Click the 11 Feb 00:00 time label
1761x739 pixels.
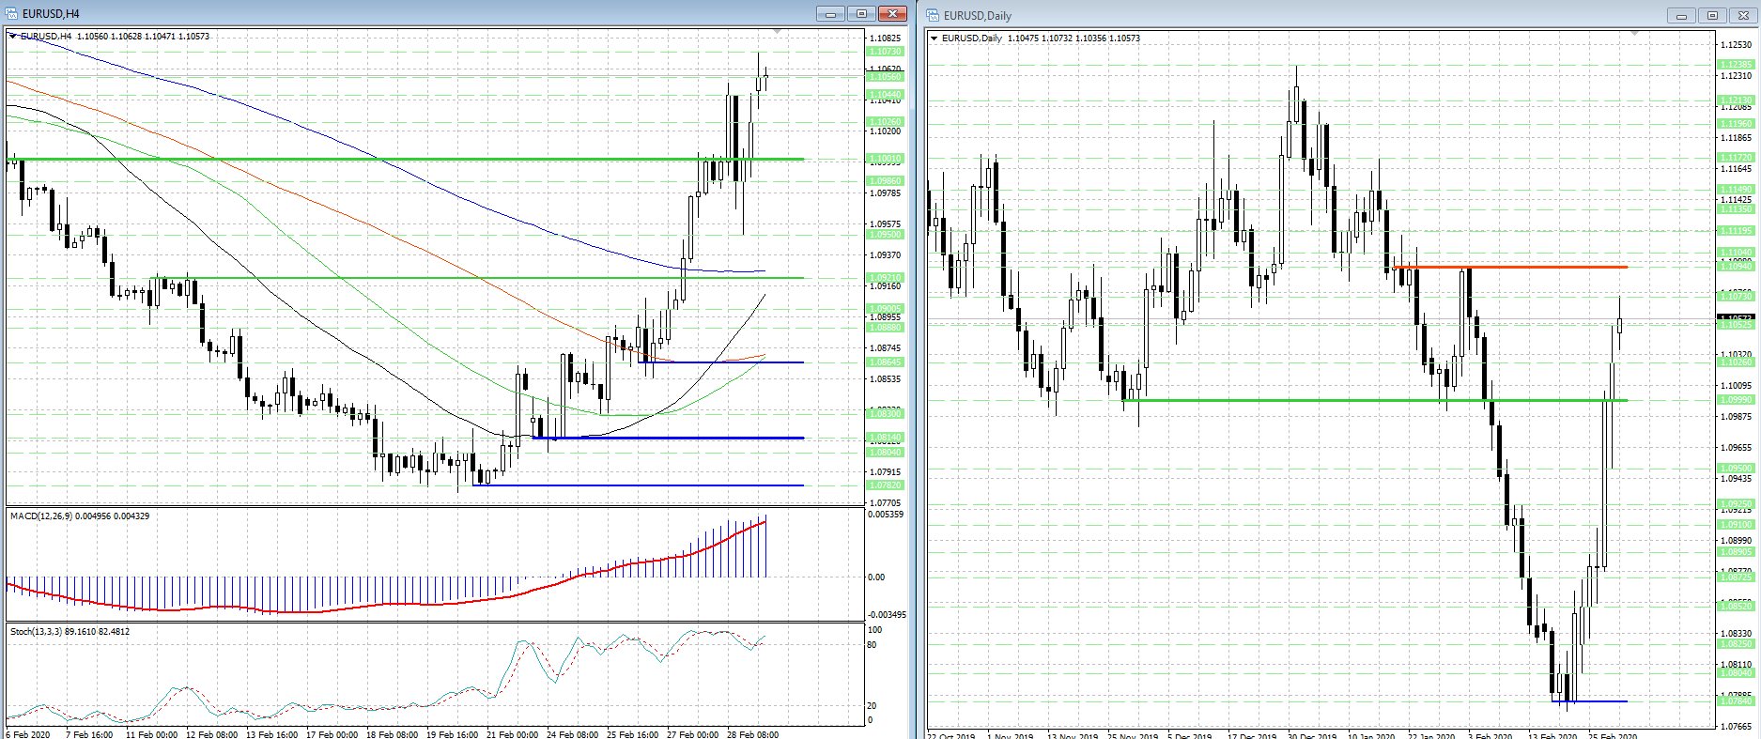click(151, 734)
